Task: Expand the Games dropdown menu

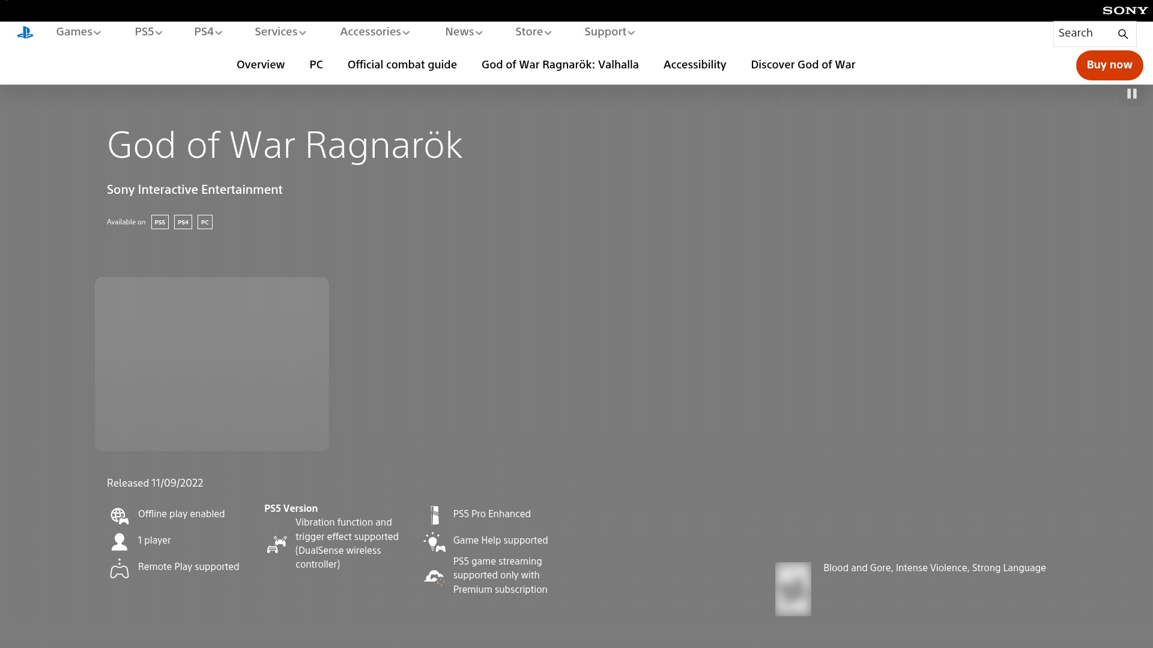Action: click(78, 32)
